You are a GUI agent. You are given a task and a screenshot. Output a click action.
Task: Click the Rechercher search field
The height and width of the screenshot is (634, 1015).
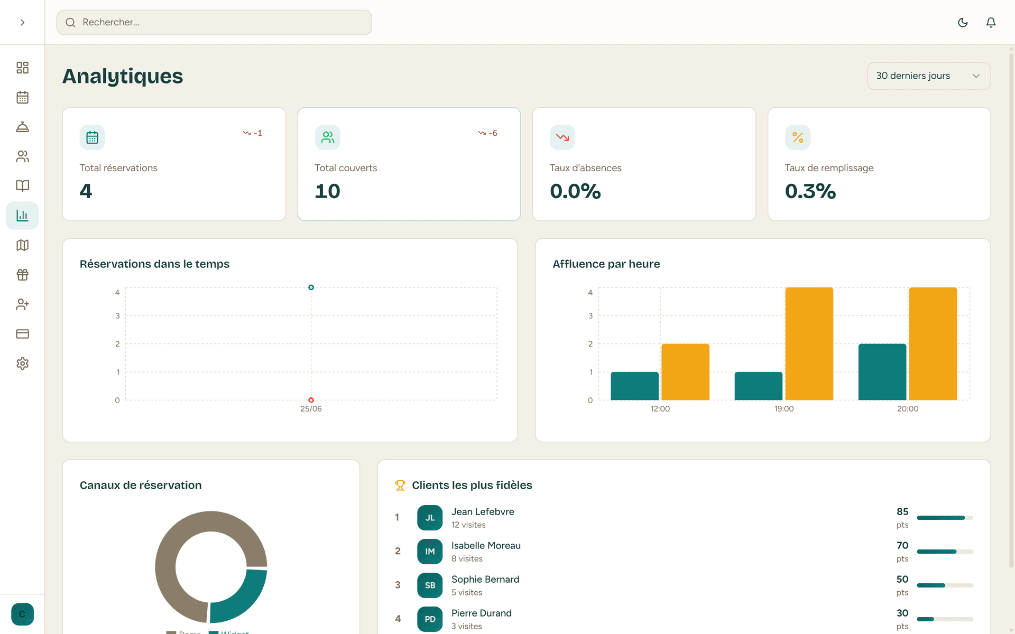click(x=214, y=22)
